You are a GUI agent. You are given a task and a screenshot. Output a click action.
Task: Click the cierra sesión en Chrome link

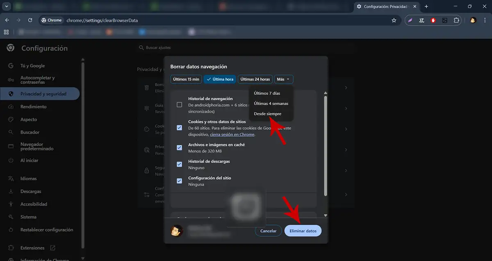[x=232, y=135]
